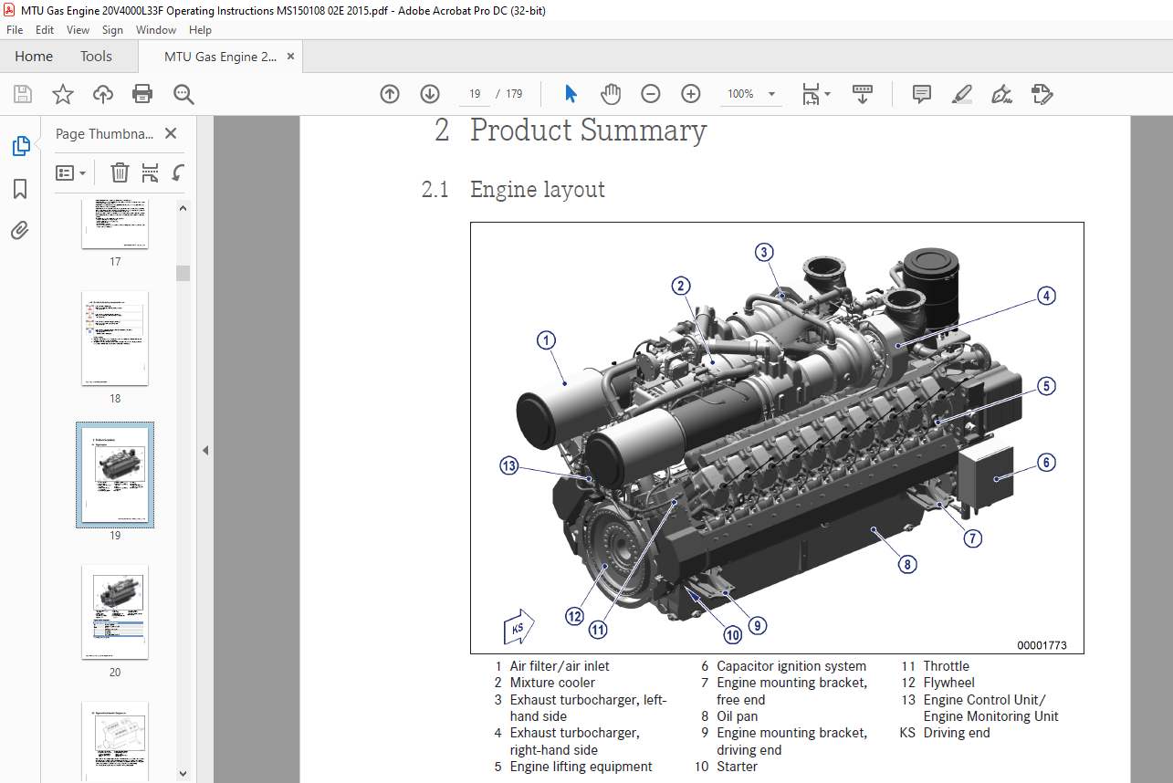Click the "Product Summary" heading text
Viewport: 1173px width, 783px height.
[x=588, y=130]
